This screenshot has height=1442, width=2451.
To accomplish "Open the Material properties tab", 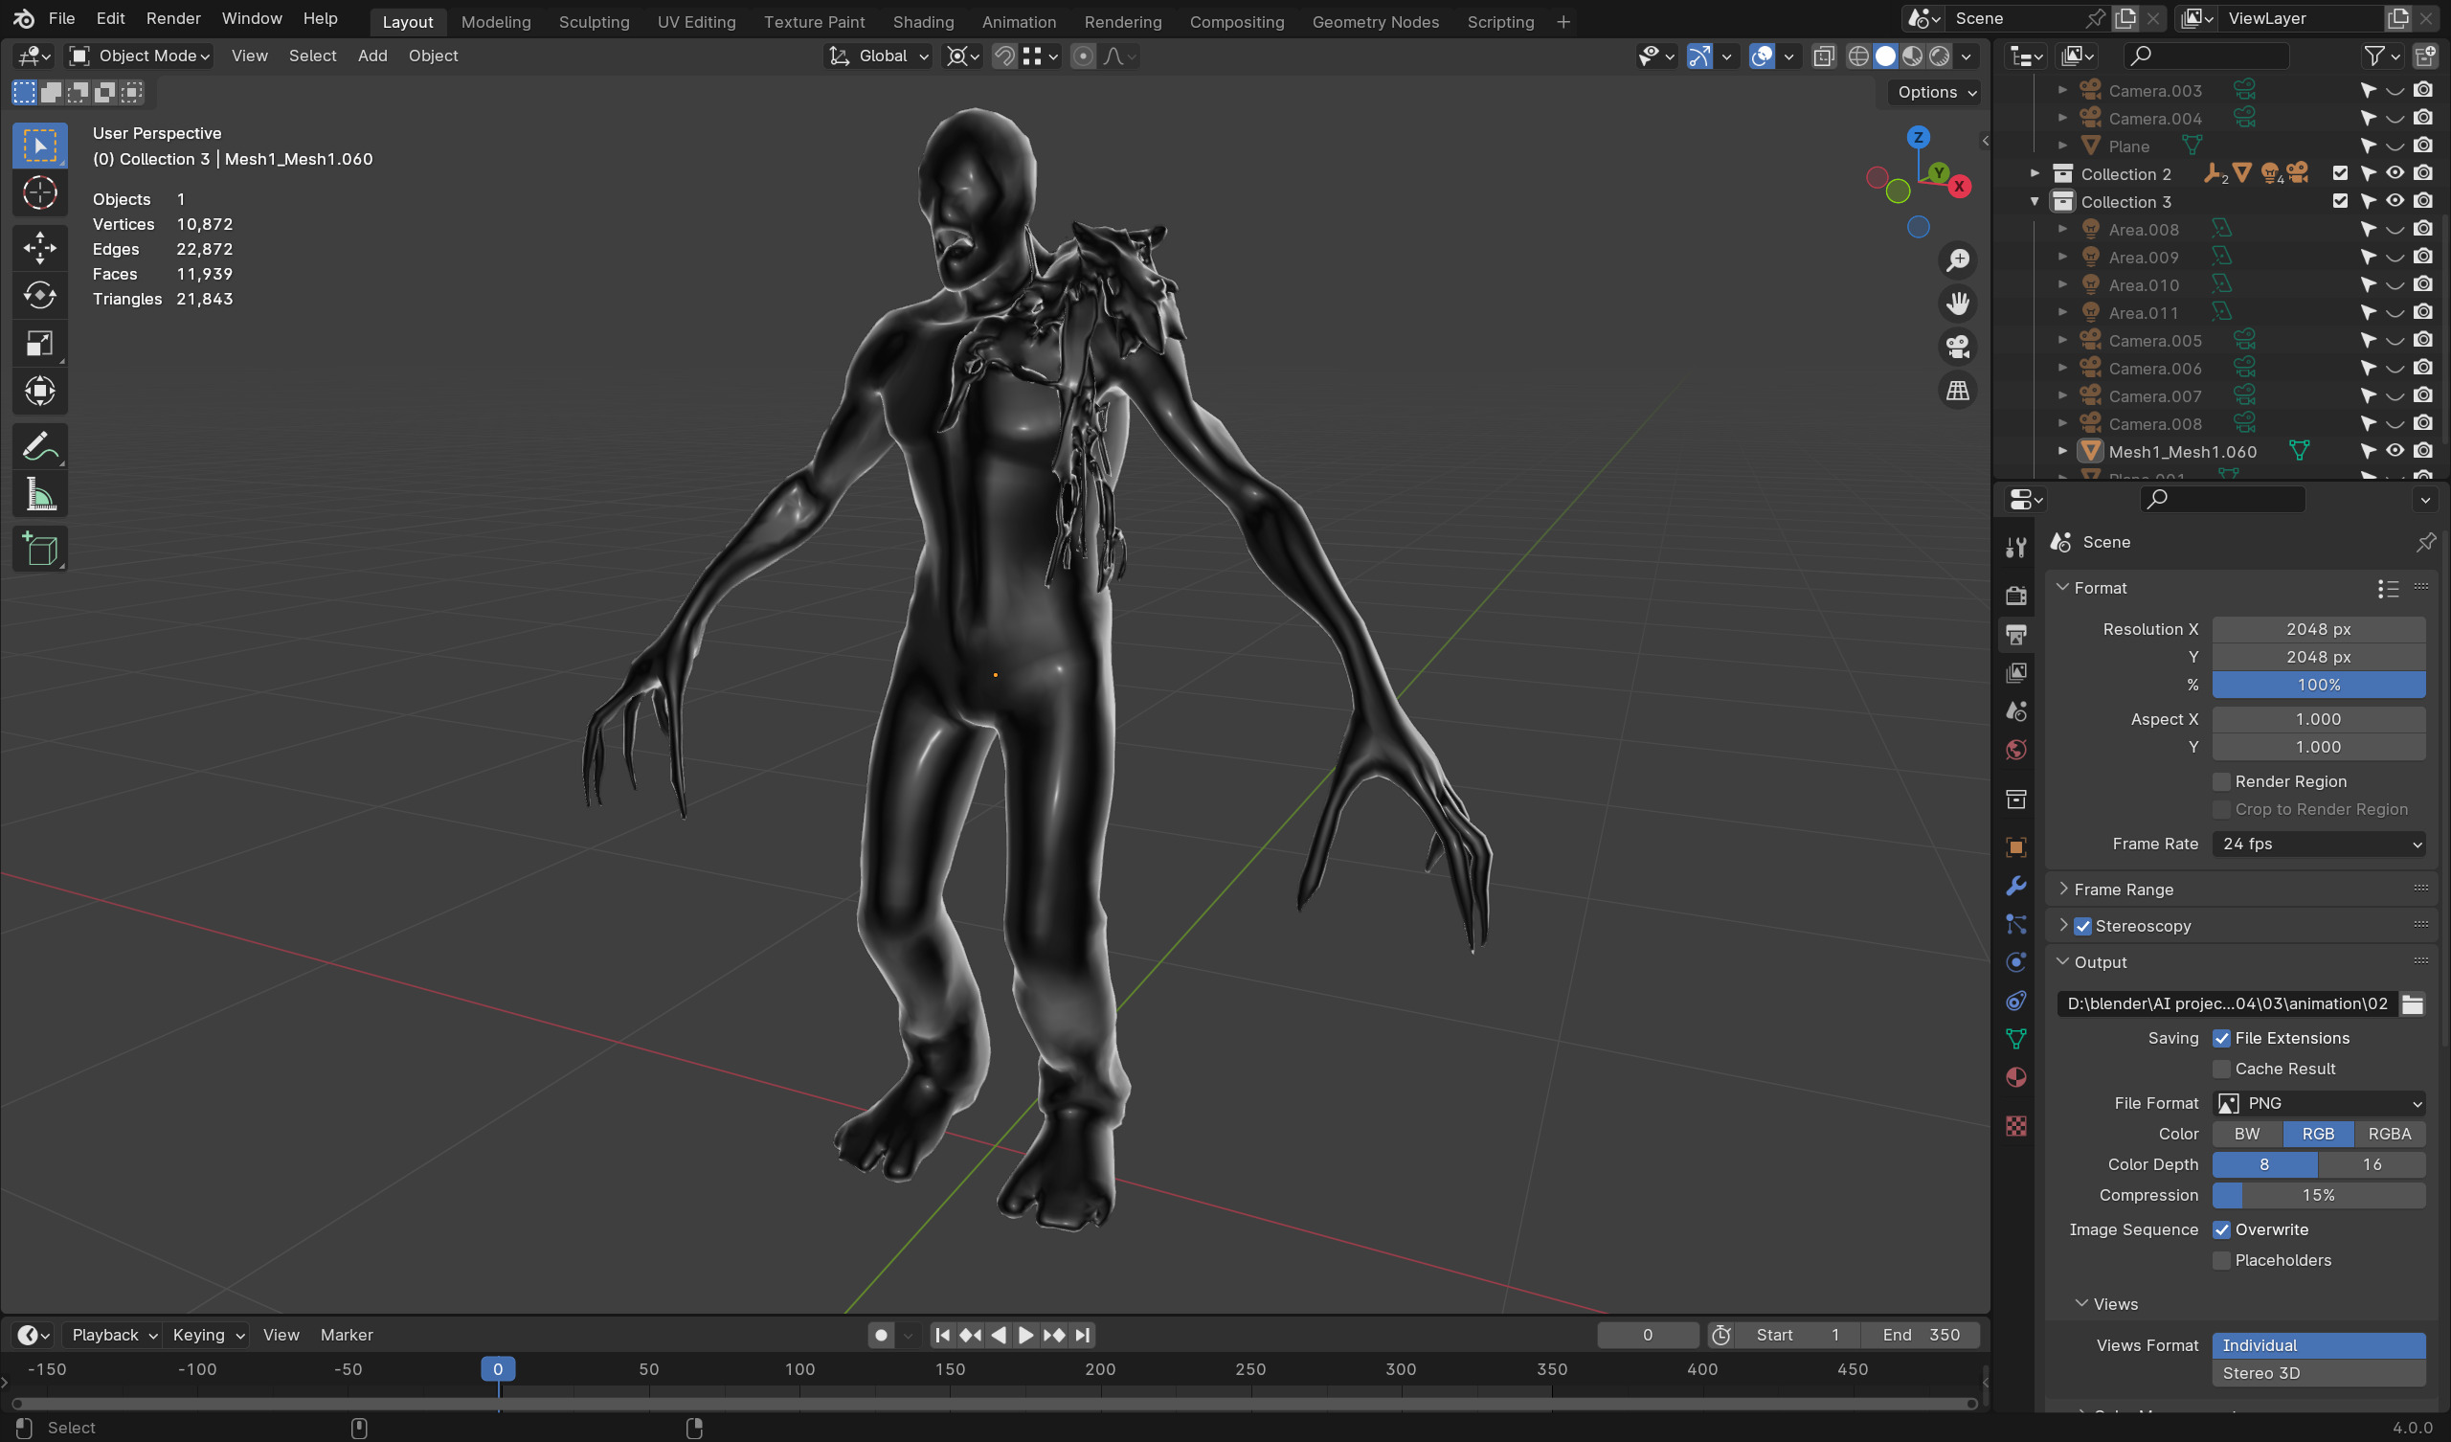I will click(2016, 1078).
